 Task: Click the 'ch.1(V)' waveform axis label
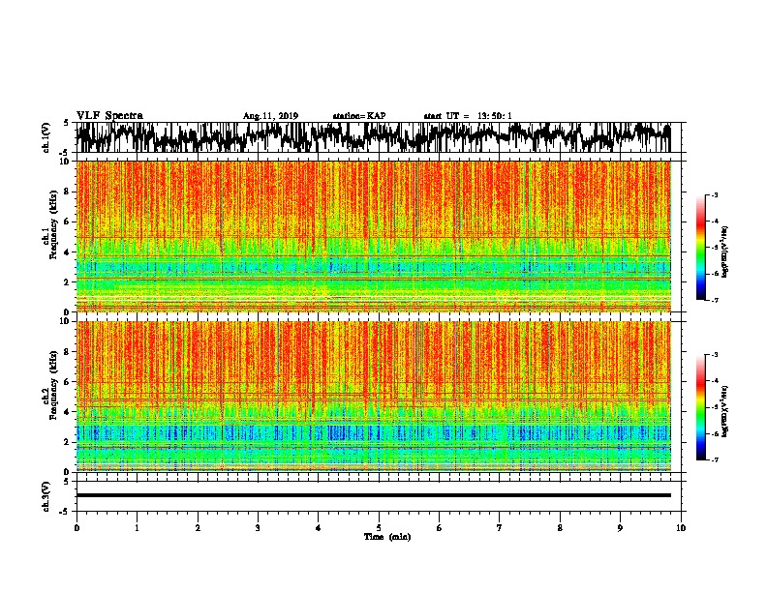click(46, 137)
